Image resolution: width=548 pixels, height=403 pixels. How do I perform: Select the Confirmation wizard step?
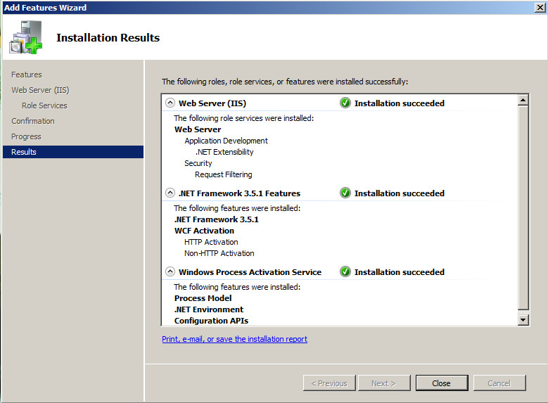[x=33, y=121]
